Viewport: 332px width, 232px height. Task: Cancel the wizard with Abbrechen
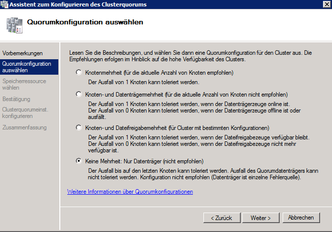[x=301, y=218]
